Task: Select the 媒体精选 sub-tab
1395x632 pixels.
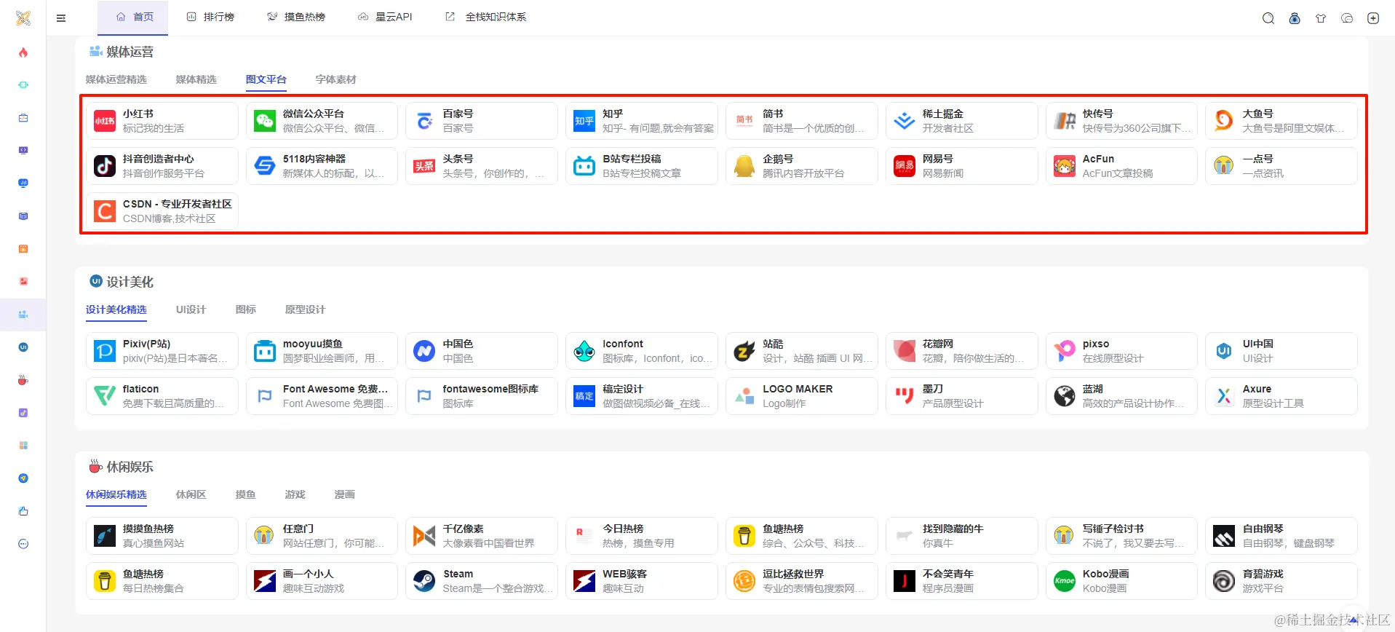Action: tap(196, 79)
